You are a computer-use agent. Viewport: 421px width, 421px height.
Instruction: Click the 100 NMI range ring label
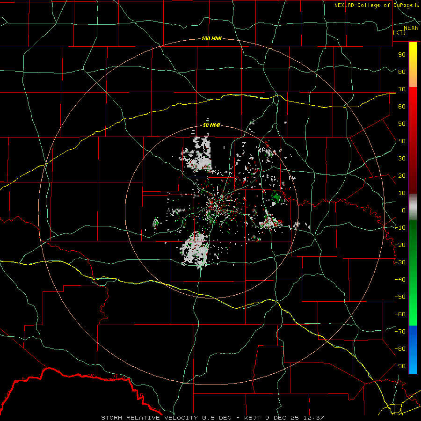point(211,38)
